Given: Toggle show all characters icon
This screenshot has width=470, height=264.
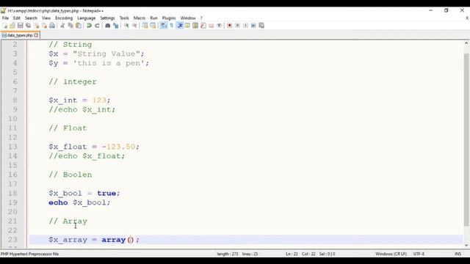Looking at the screenshot, I should point(171,26).
